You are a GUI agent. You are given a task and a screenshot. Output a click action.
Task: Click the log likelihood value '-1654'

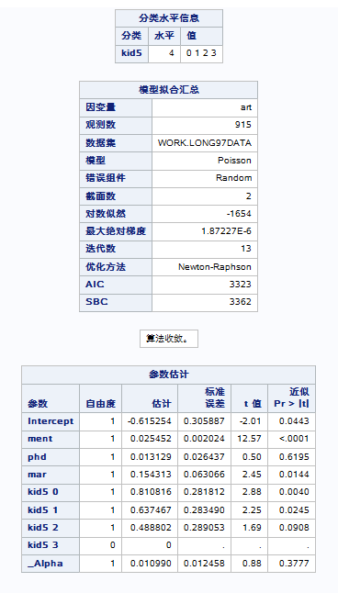pyautogui.click(x=239, y=214)
